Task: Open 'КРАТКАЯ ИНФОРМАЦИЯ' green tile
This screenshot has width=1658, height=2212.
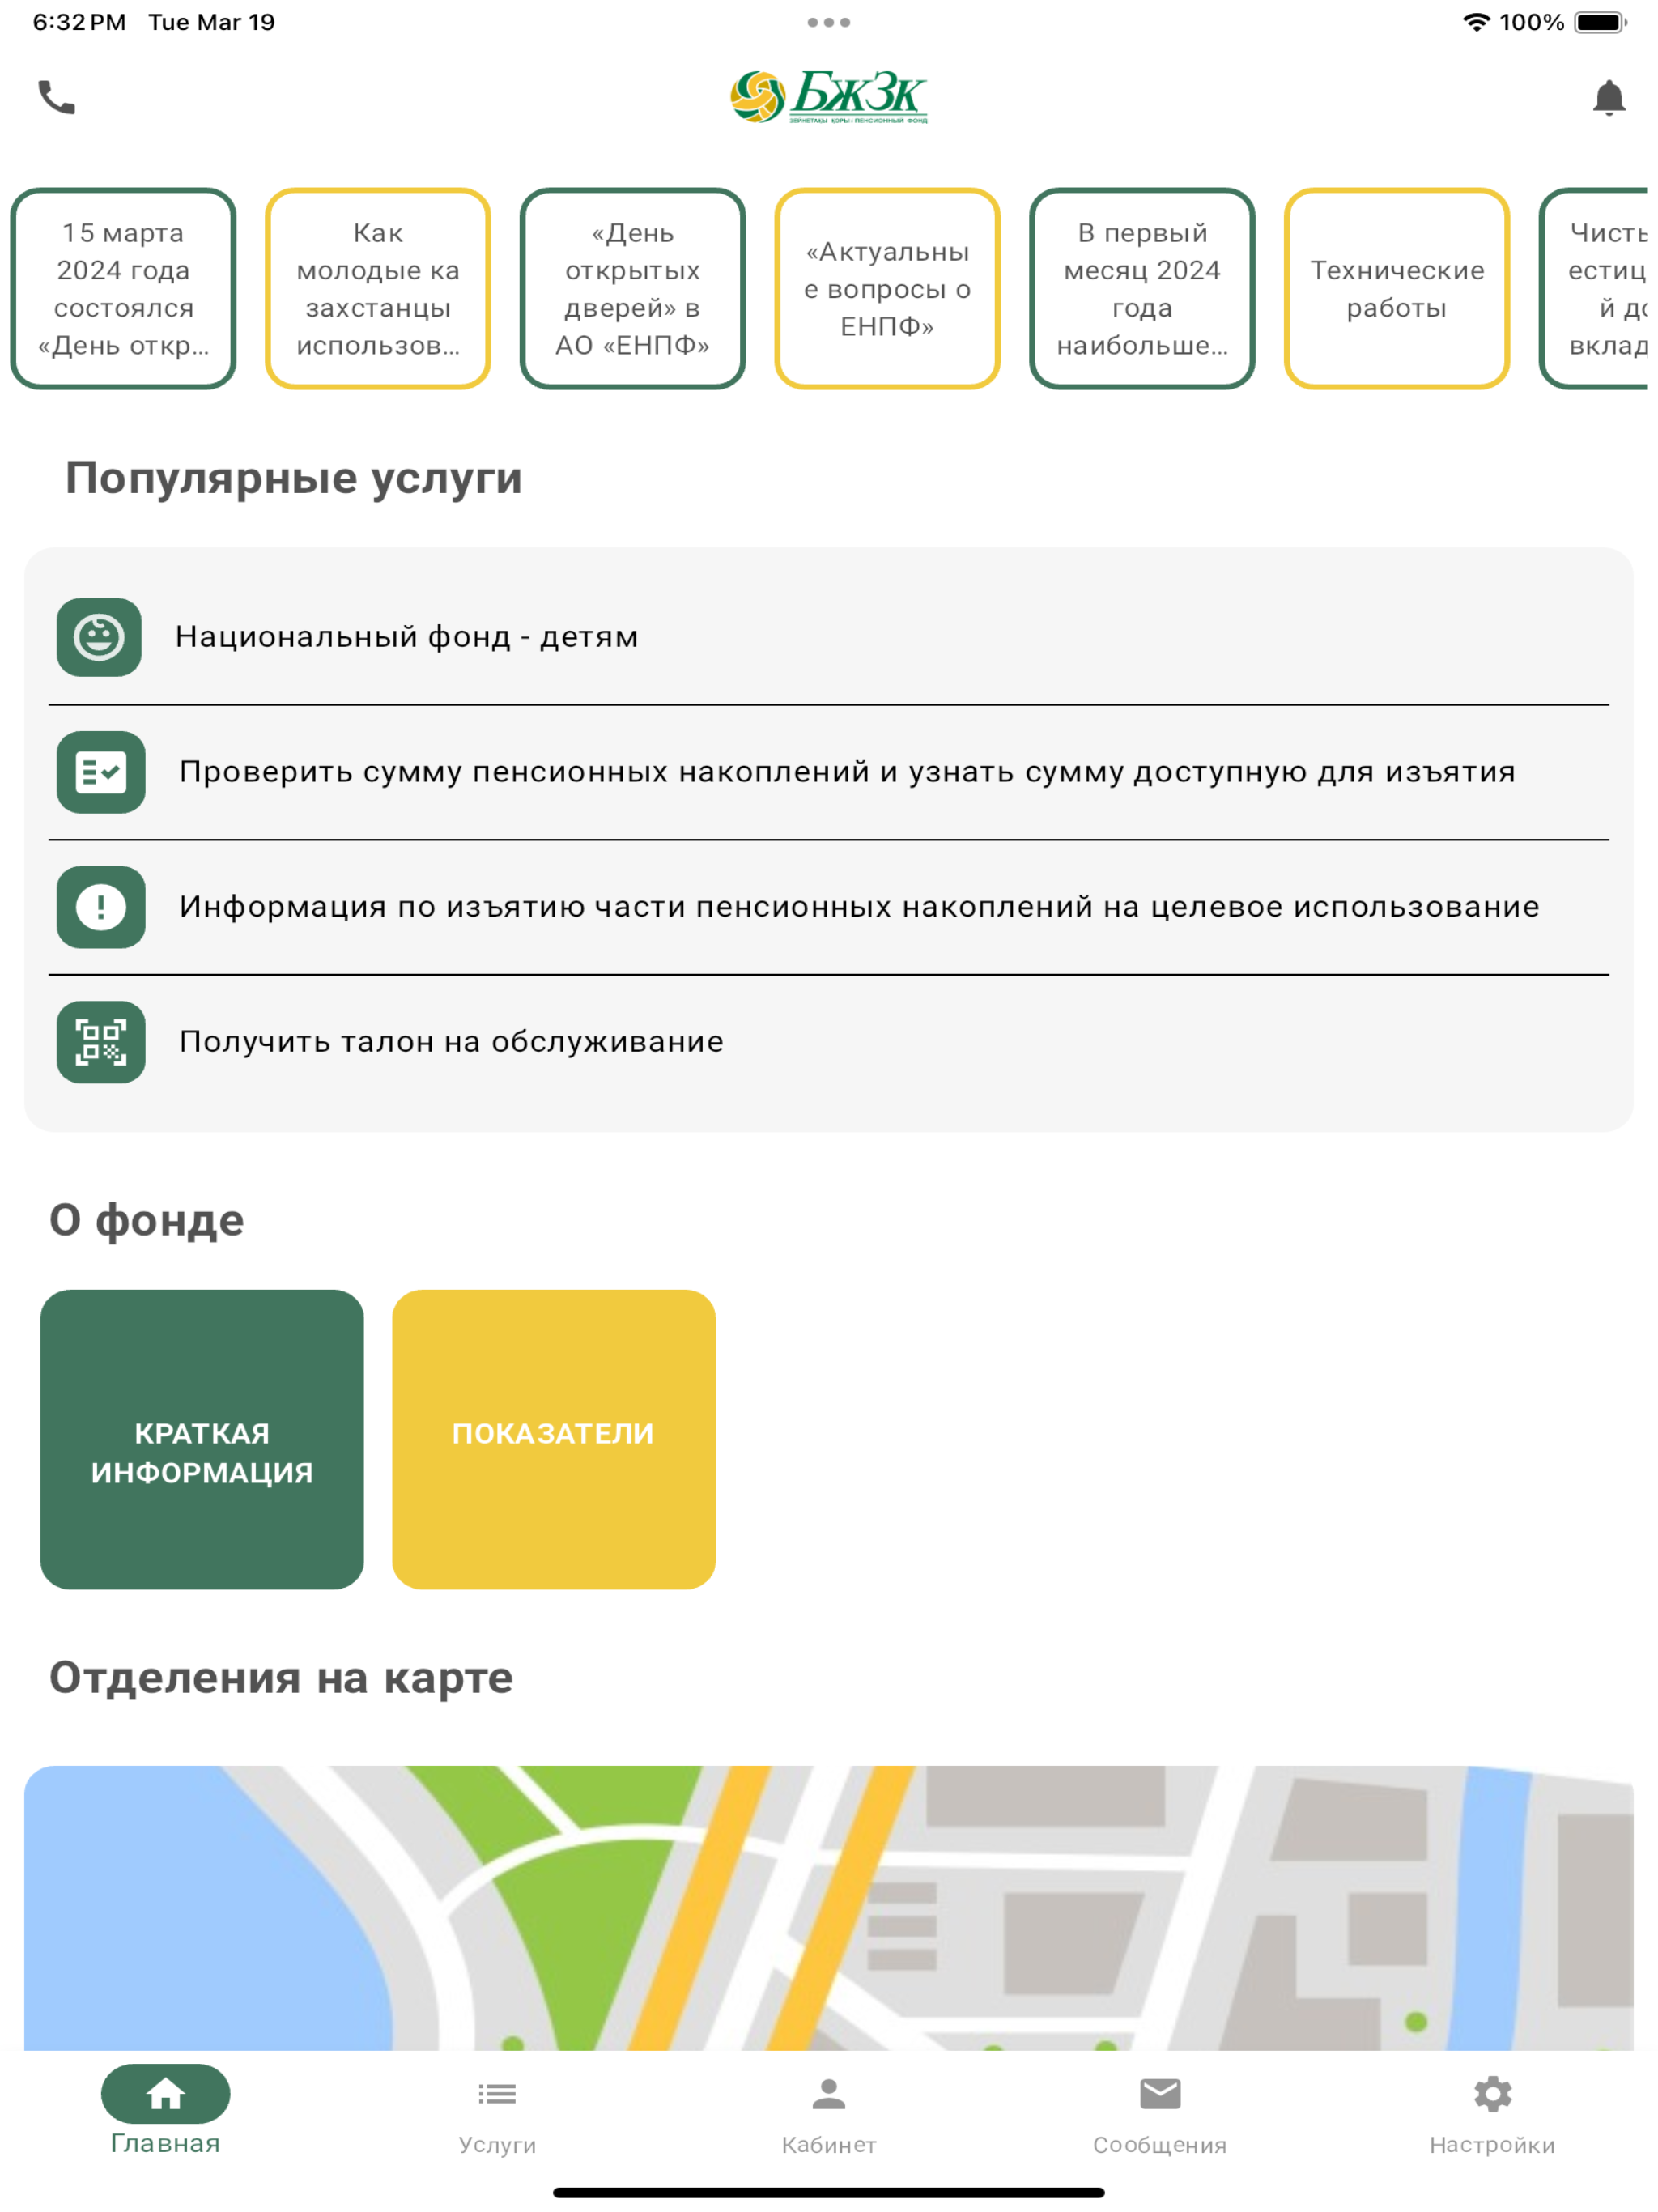Action: tap(202, 1439)
